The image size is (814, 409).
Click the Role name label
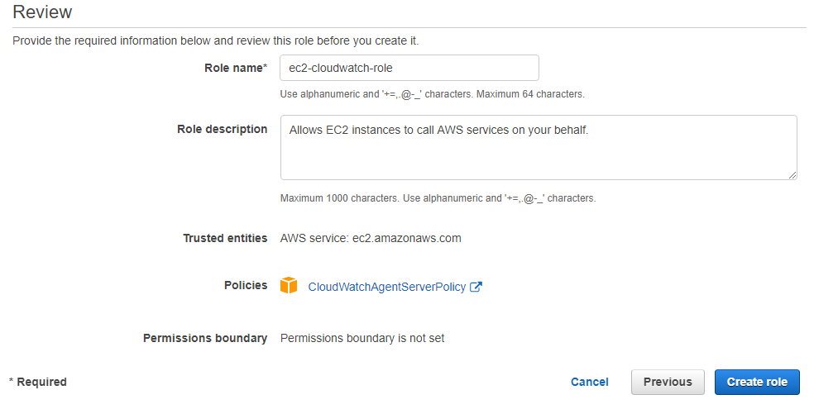coord(236,68)
